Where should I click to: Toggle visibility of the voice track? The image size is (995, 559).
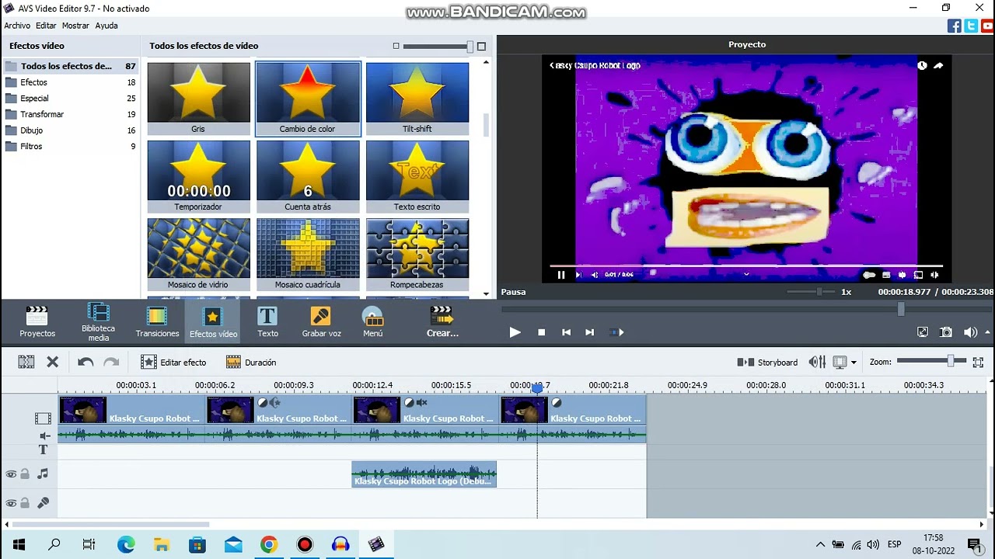11,504
